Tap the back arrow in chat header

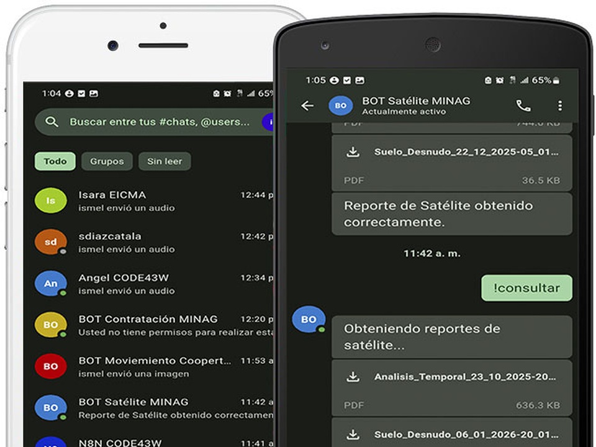(x=307, y=106)
